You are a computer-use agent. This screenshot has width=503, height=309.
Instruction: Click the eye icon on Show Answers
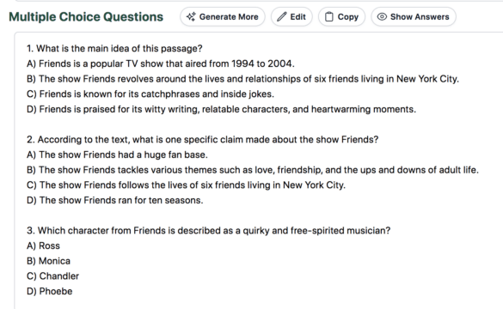[x=382, y=16]
